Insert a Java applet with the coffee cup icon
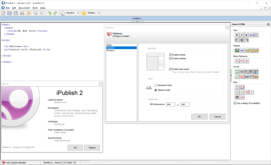 (x=237, y=97)
